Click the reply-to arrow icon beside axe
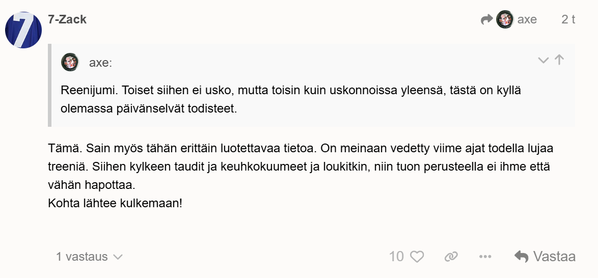Screen dimensions: 598x278 tap(487, 20)
